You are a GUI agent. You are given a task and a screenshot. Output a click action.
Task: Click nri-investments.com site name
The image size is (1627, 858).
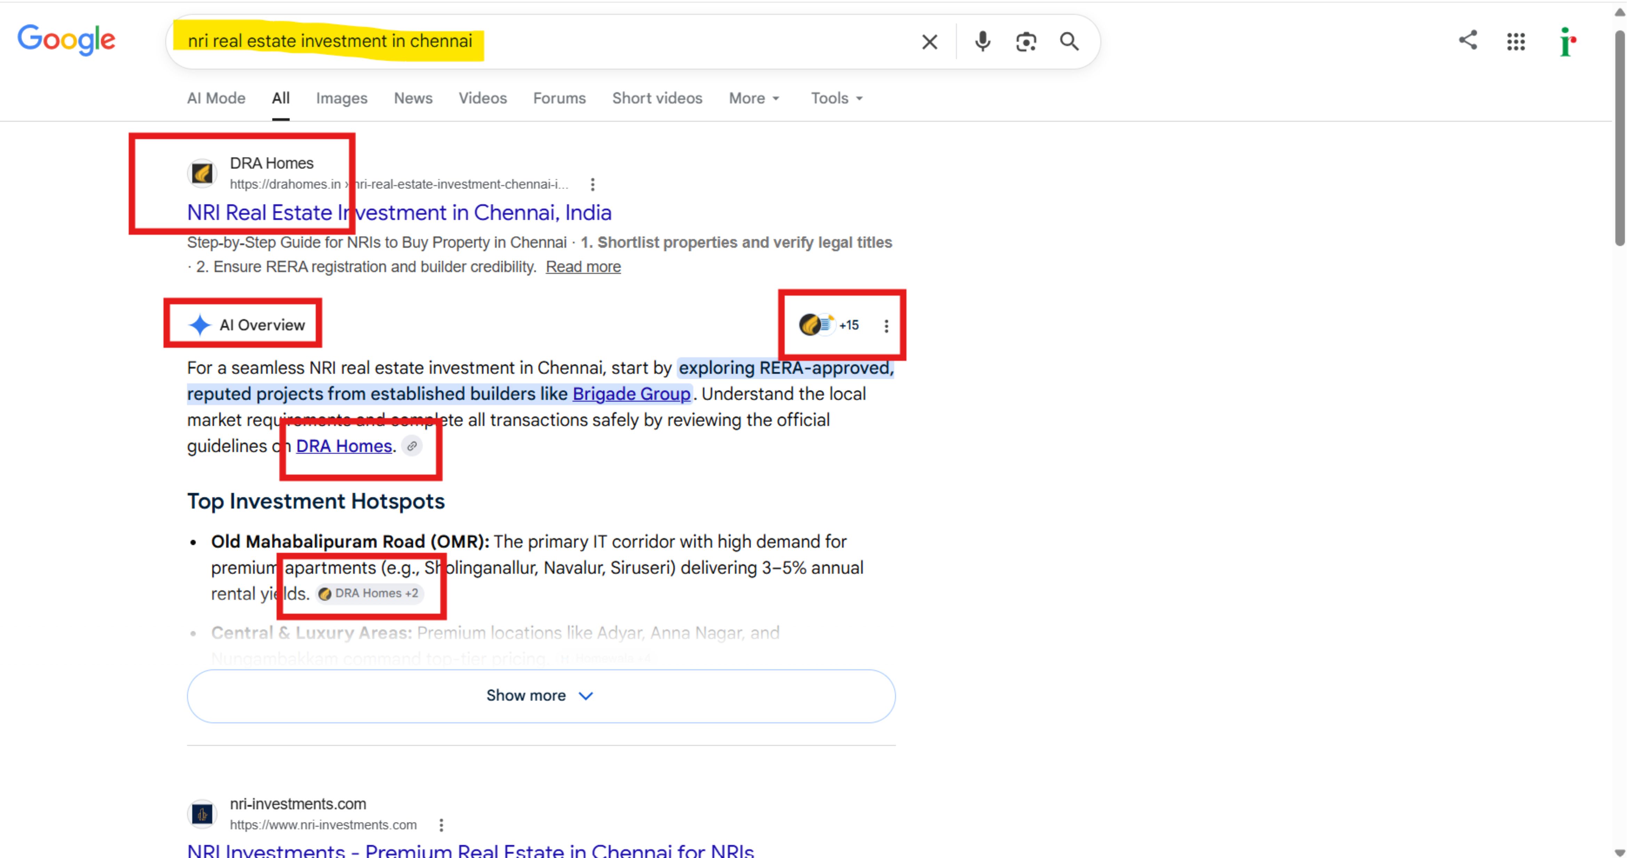click(298, 804)
